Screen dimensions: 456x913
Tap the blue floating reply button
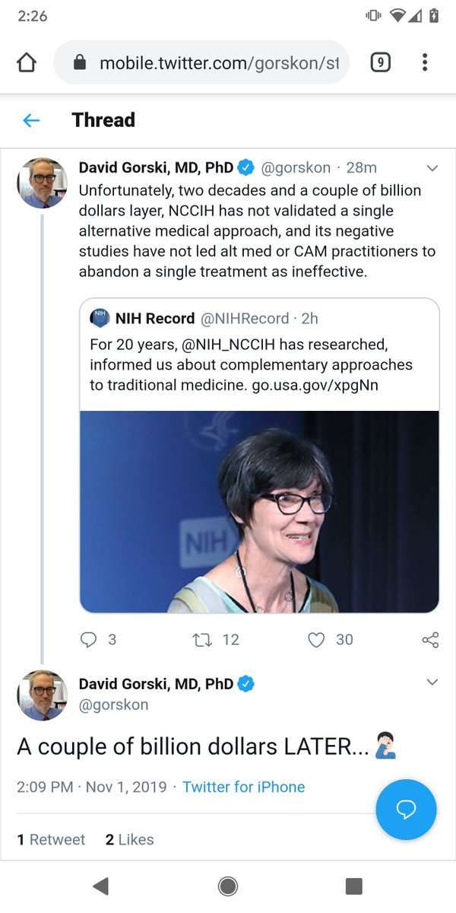click(407, 810)
